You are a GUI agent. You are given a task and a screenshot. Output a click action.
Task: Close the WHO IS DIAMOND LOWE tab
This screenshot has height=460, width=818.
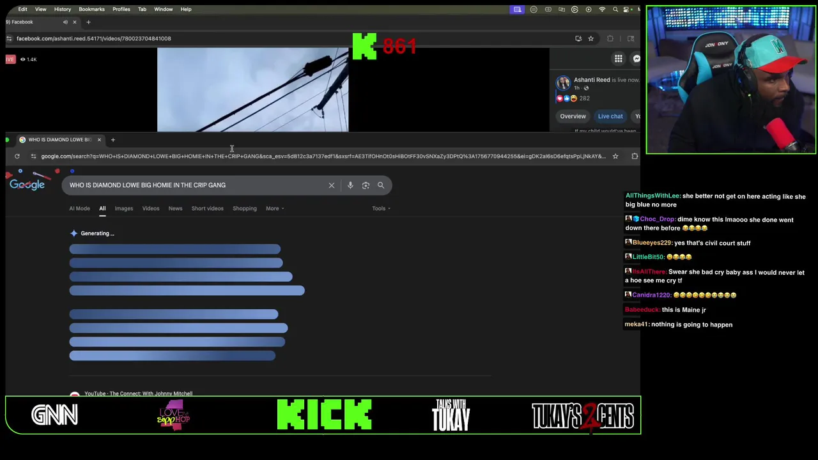click(x=99, y=139)
